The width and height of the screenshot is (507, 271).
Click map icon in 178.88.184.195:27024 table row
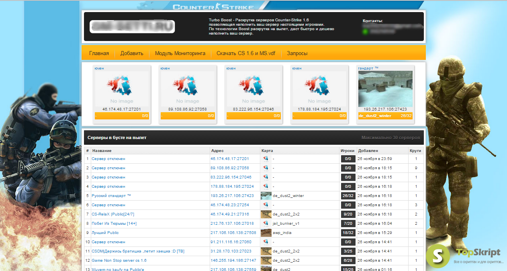pos(266,187)
